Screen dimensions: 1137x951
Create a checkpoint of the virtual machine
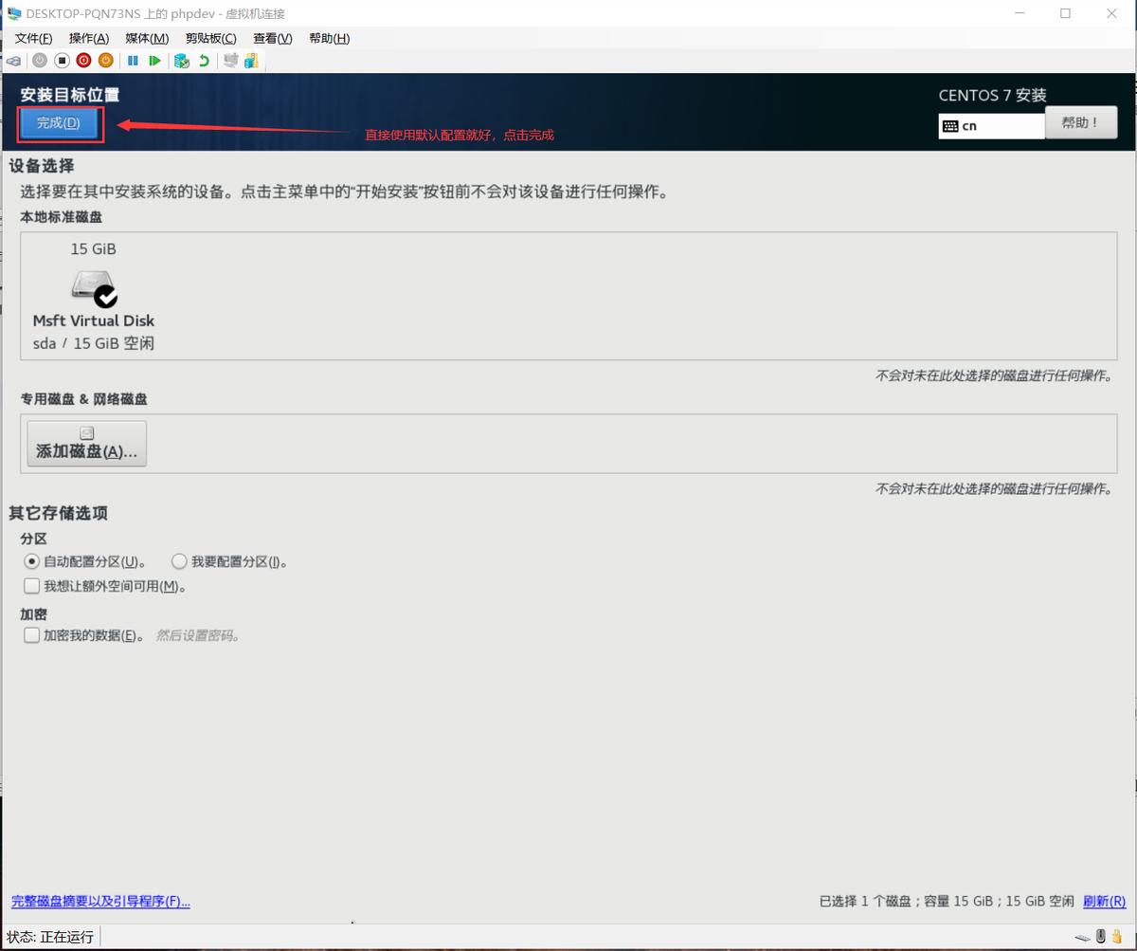(x=179, y=60)
